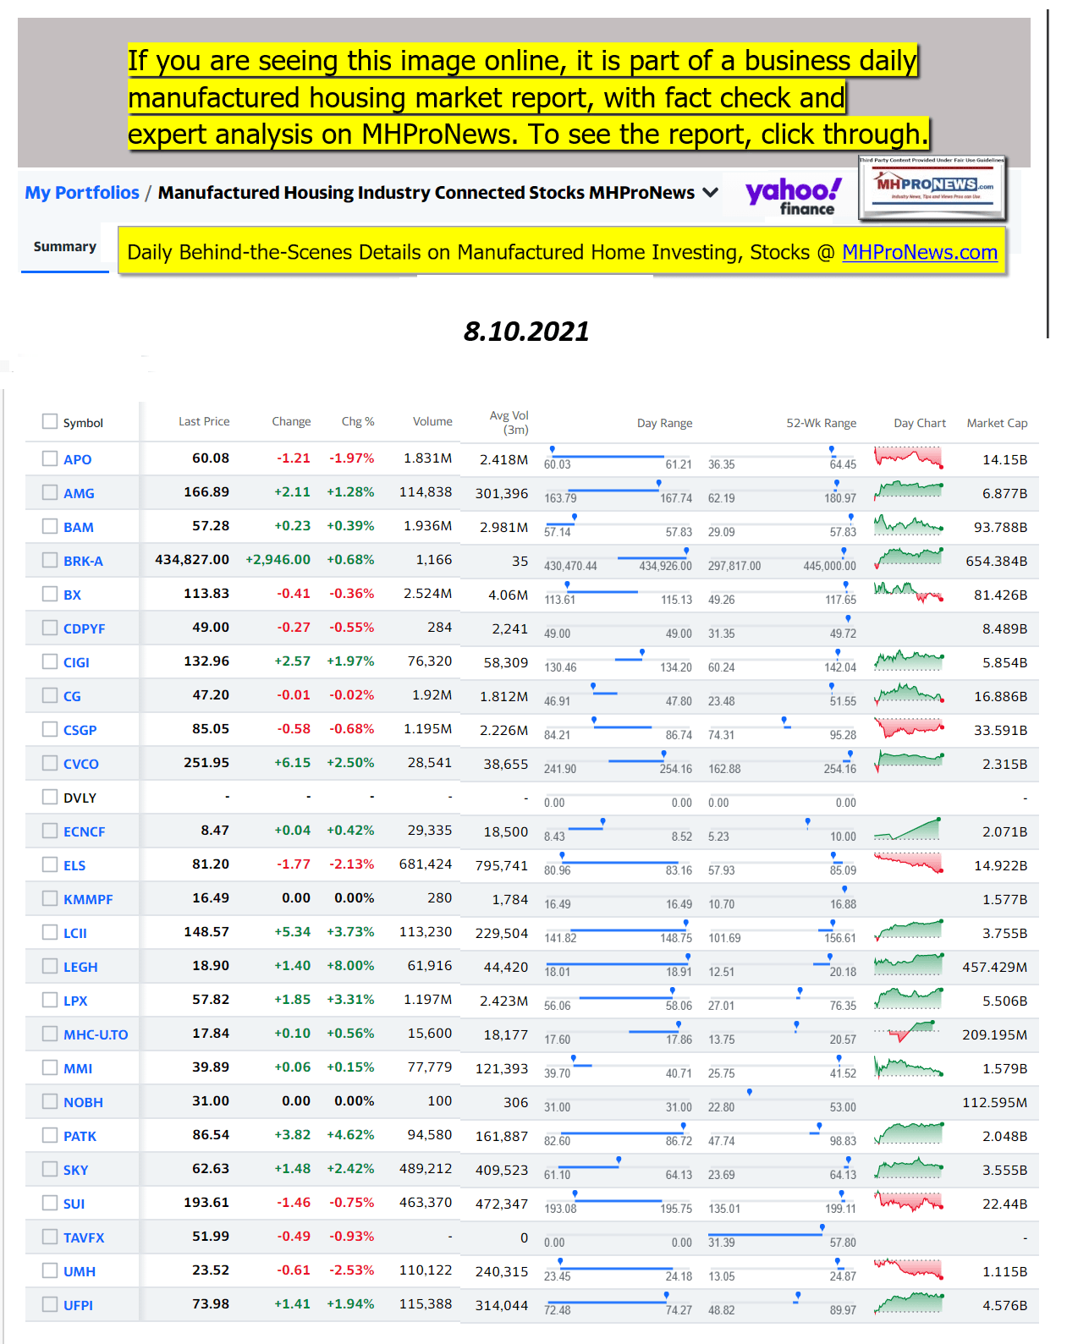View the ELS red day chart
Screen dimensions: 1067x1344
click(x=909, y=864)
